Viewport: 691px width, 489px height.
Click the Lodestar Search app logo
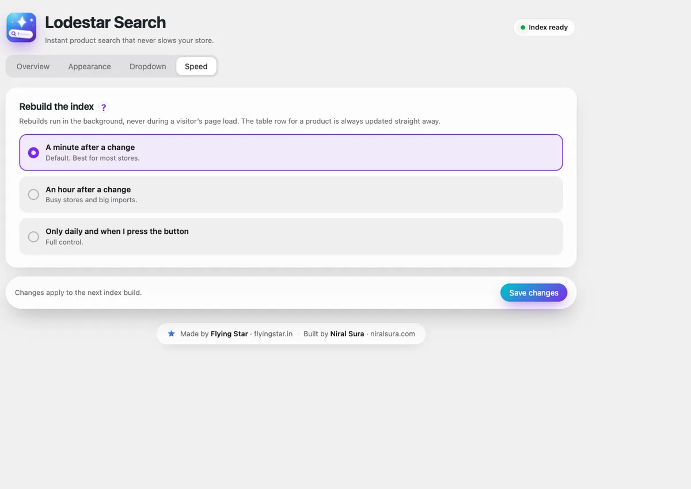[x=21, y=28]
